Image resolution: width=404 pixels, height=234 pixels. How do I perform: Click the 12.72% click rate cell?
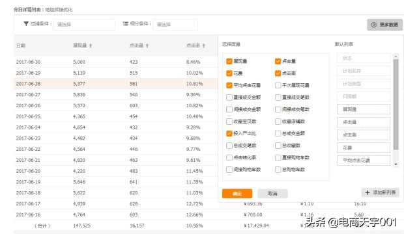tap(195, 204)
